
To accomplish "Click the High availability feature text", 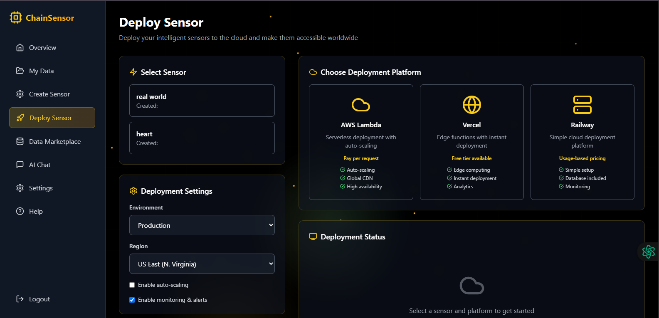I will pyautogui.click(x=364, y=187).
